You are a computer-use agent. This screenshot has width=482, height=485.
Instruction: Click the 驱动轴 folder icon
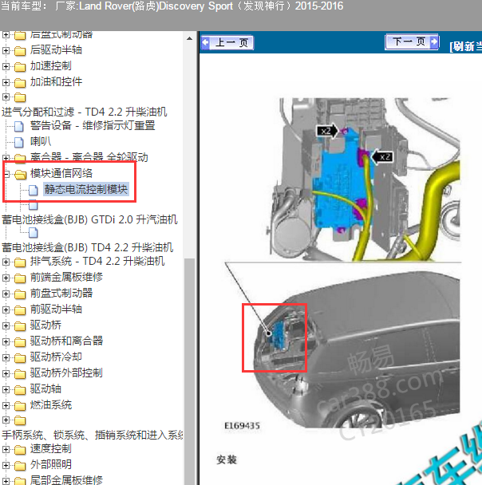tap(20, 390)
